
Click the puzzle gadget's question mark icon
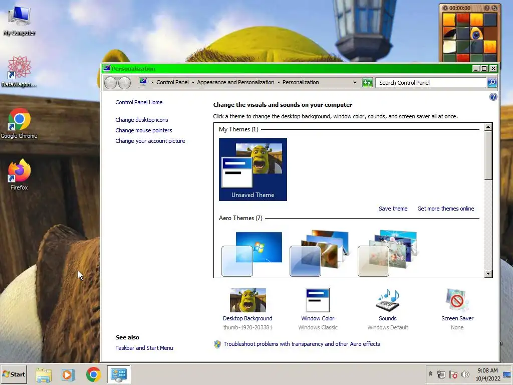(x=487, y=8)
